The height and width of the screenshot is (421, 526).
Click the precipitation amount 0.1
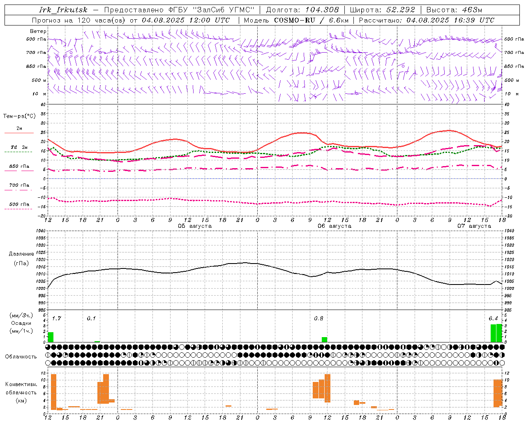click(x=91, y=319)
